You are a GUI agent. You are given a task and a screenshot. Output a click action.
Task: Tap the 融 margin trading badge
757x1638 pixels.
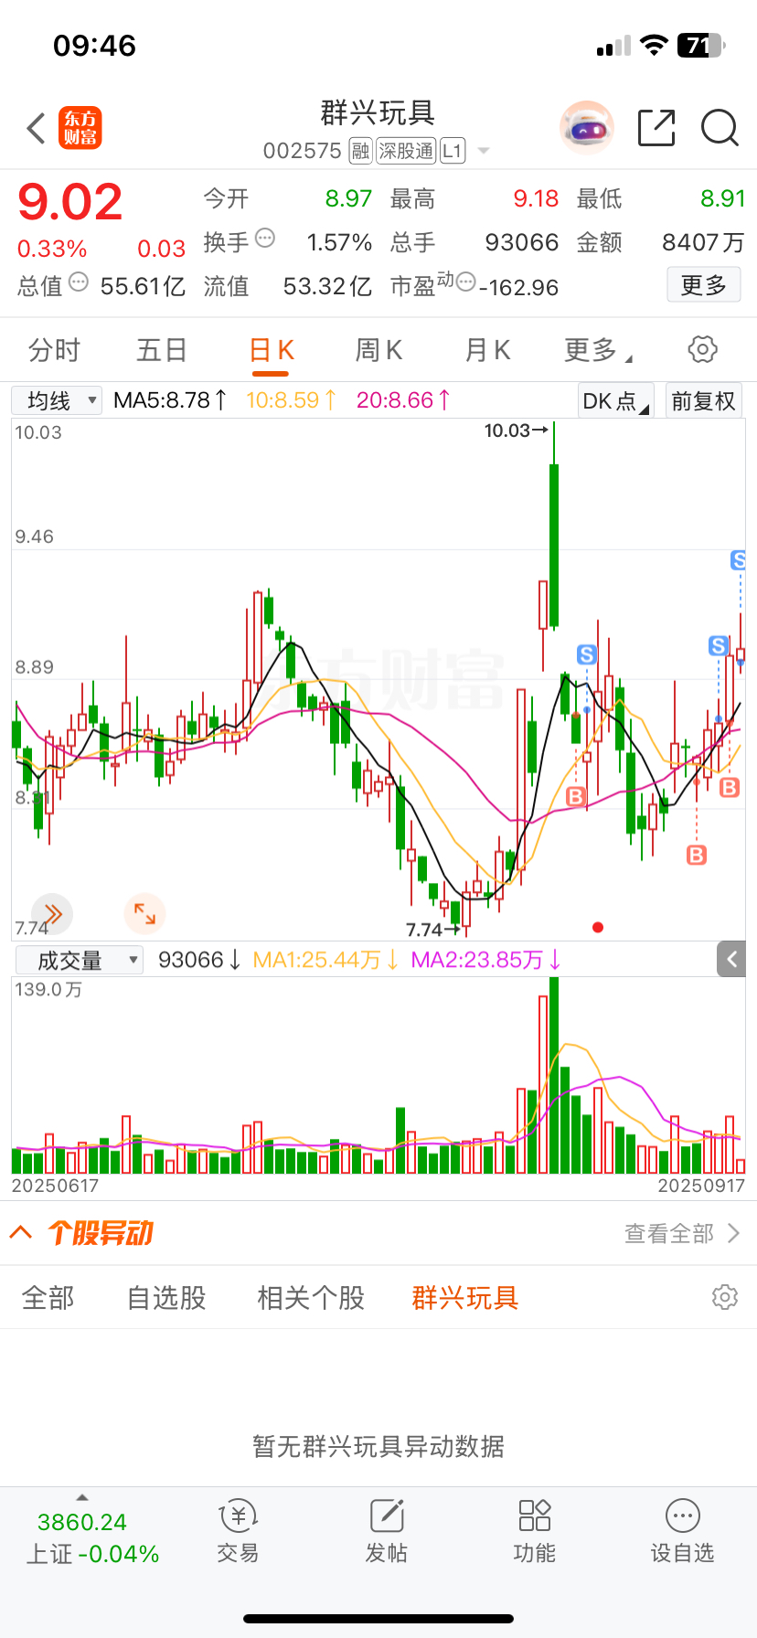(361, 151)
